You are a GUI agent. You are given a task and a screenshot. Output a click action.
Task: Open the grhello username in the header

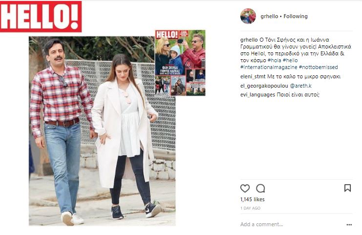269,16
